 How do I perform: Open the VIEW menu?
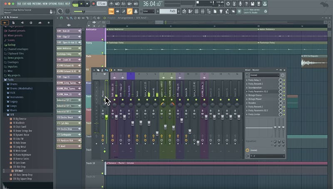[x=45, y=4]
